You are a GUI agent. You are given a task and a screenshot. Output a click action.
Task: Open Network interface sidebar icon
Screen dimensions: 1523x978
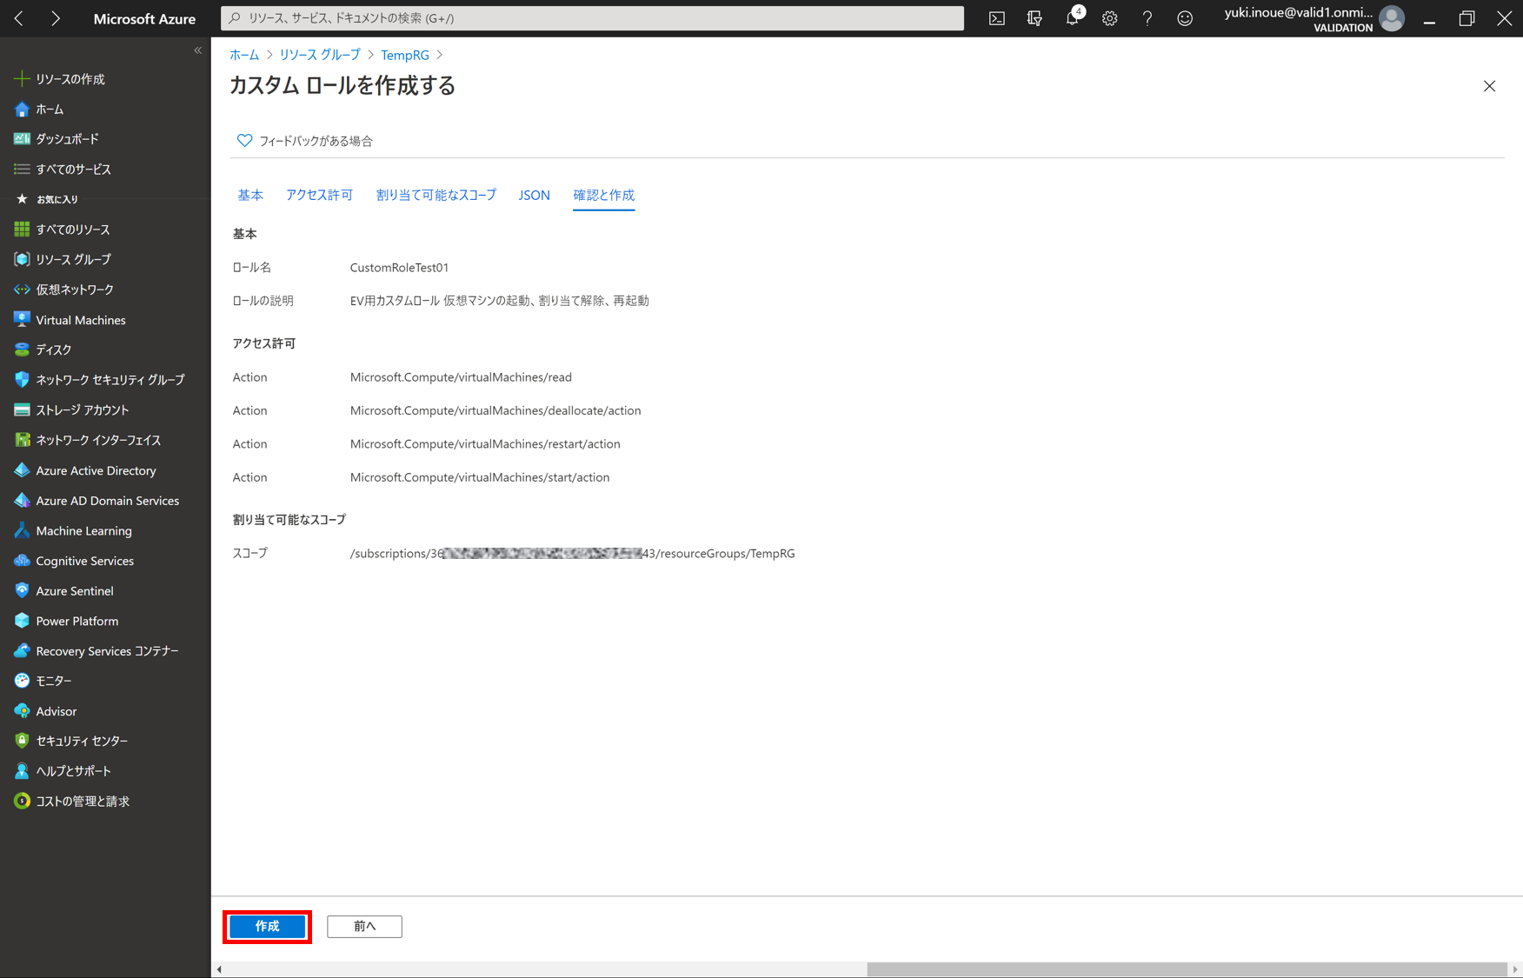coord(22,440)
